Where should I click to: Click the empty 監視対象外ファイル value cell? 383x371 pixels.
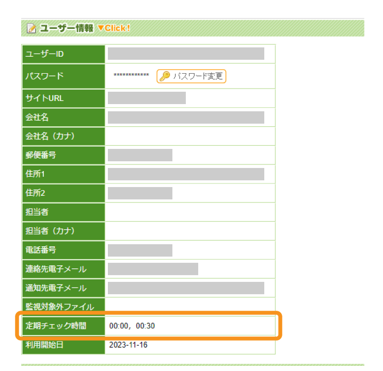point(189,307)
